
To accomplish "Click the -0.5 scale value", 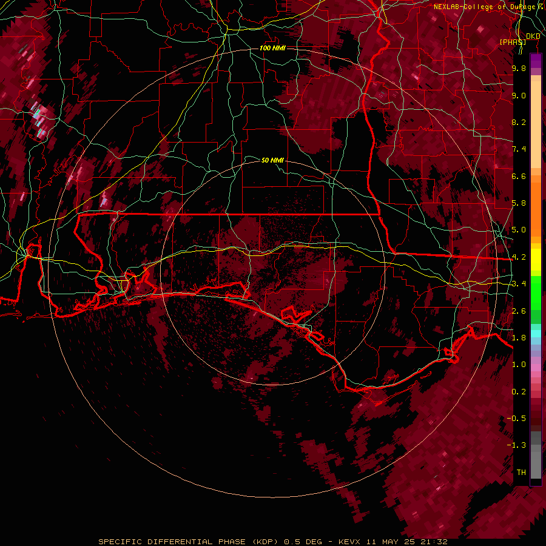I will pos(516,419).
